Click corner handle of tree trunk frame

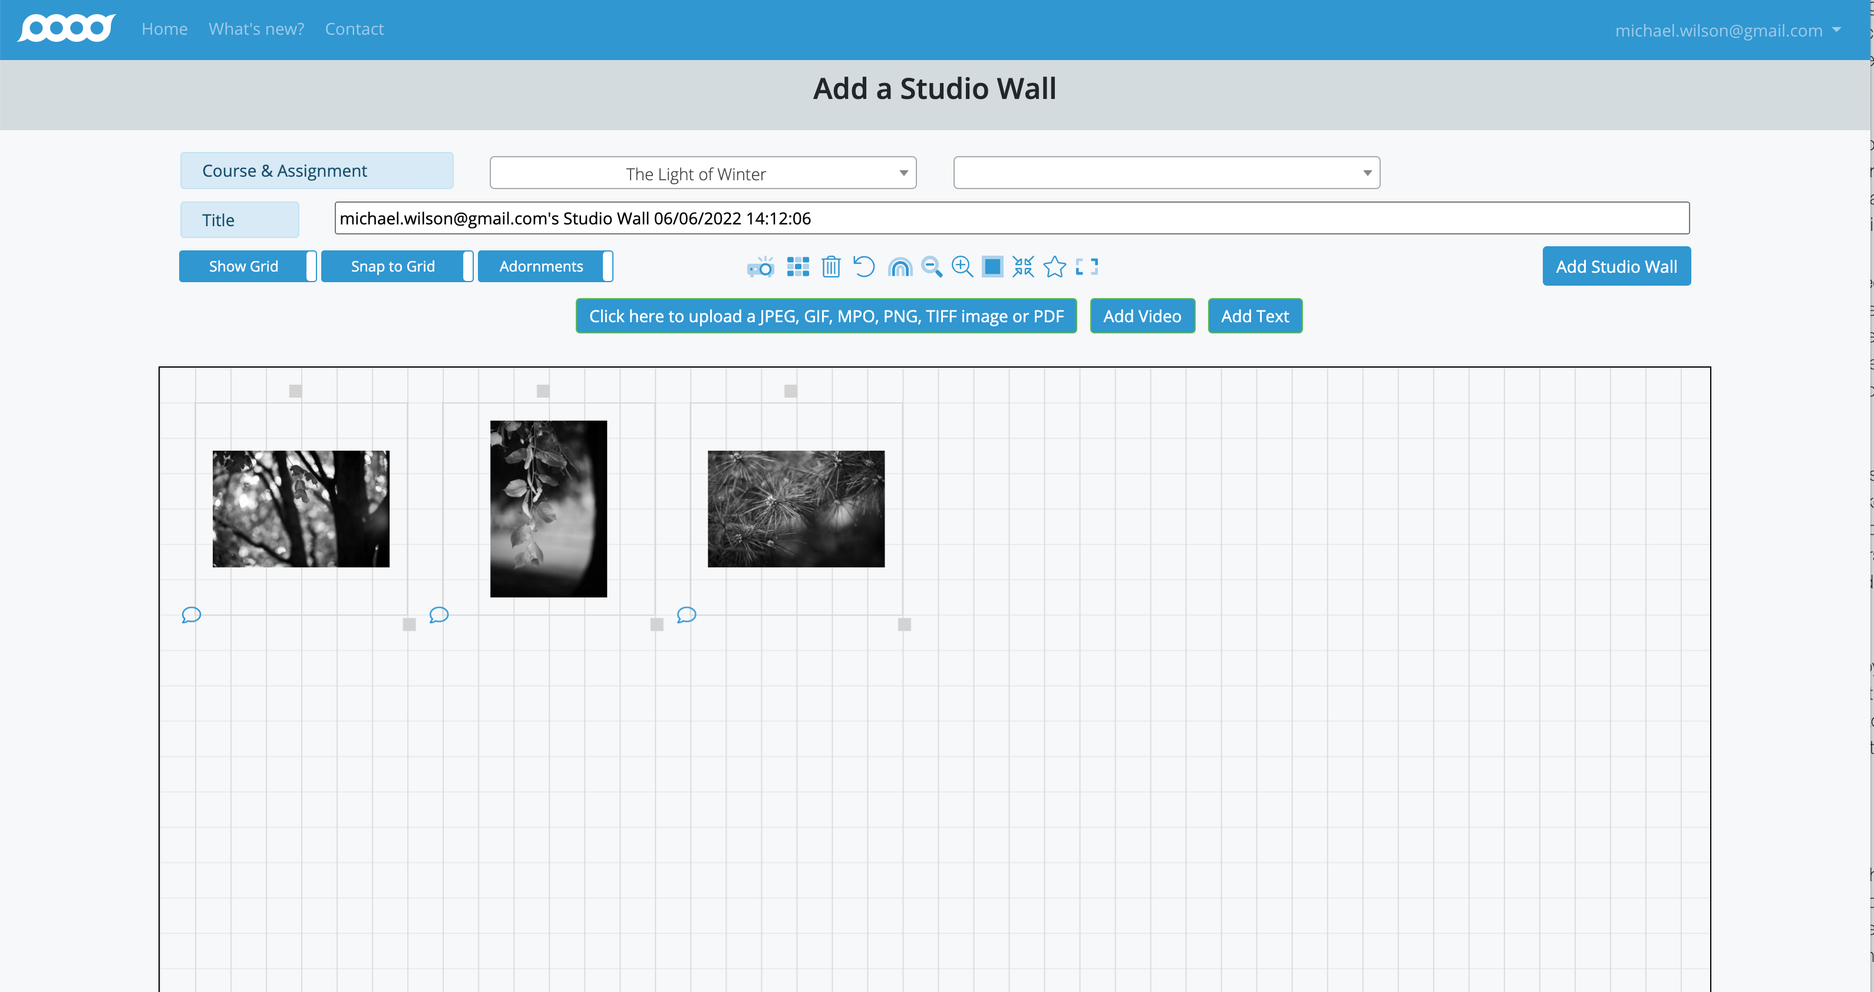[x=410, y=625]
